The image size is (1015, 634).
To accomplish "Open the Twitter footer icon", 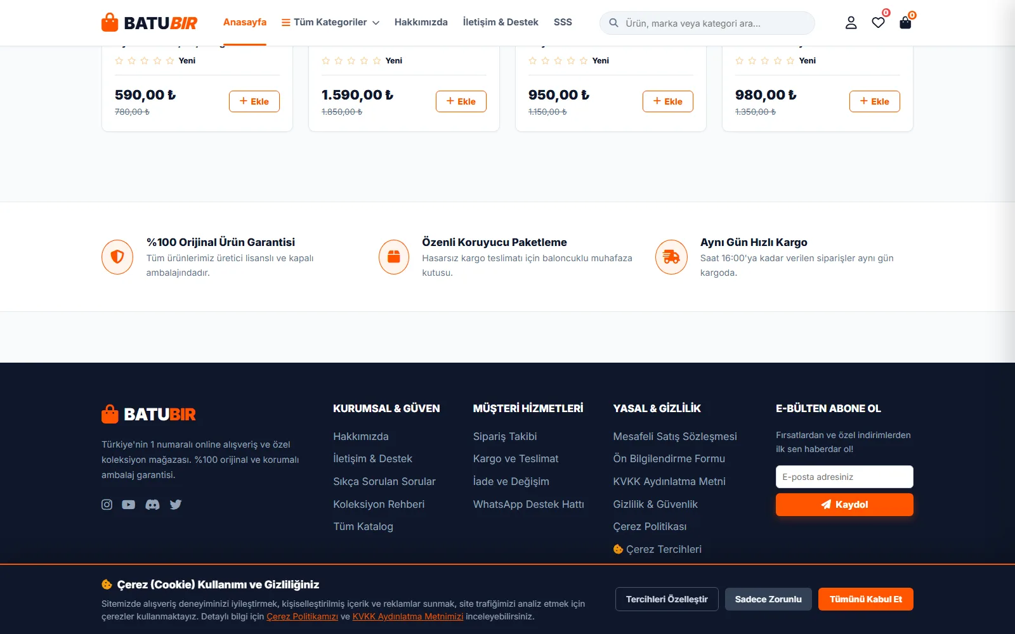I will [x=176, y=505].
